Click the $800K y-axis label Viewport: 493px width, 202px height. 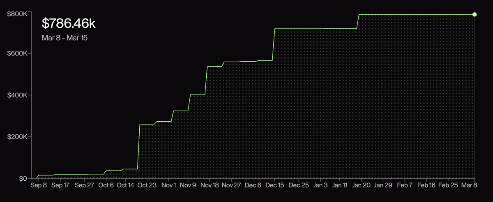(x=18, y=14)
